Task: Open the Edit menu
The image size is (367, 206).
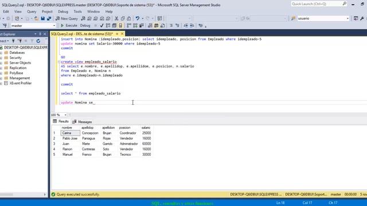Action: coord(6,11)
